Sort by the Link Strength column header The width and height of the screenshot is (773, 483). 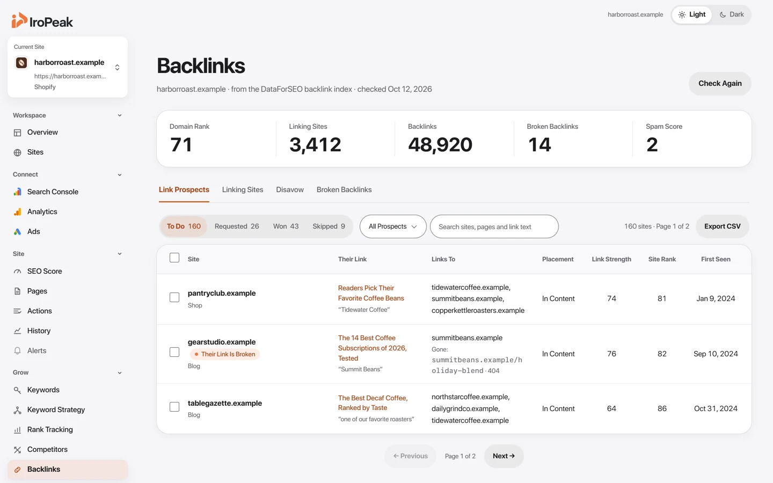coord(611,259)
